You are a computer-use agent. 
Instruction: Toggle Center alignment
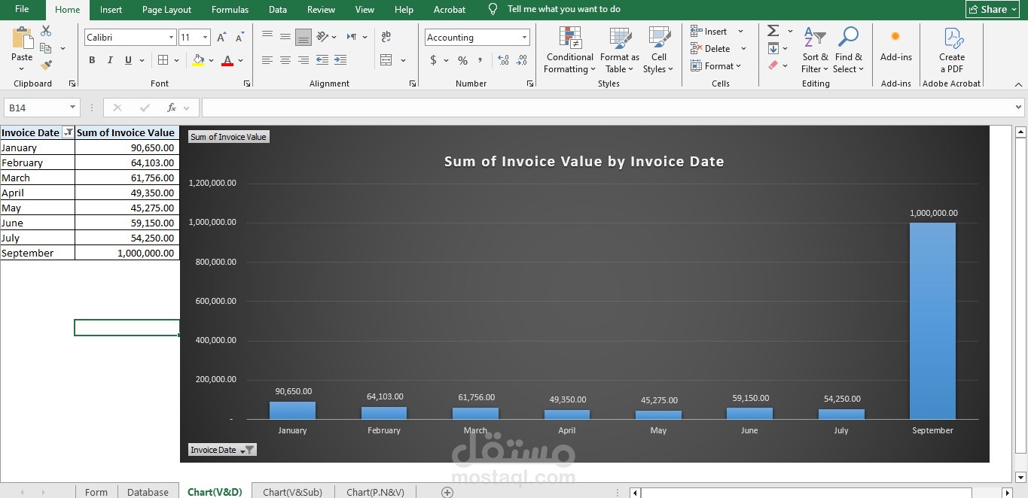[285, 60]
